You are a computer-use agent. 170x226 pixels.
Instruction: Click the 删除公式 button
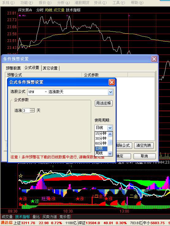124,145
